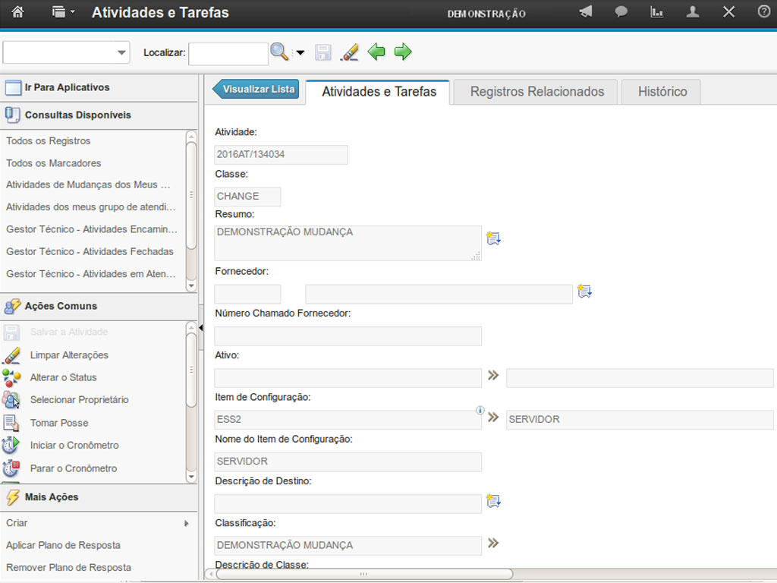Open the bulletin board megaphone icon
777x583 pixels.
[x=586, y=12]
